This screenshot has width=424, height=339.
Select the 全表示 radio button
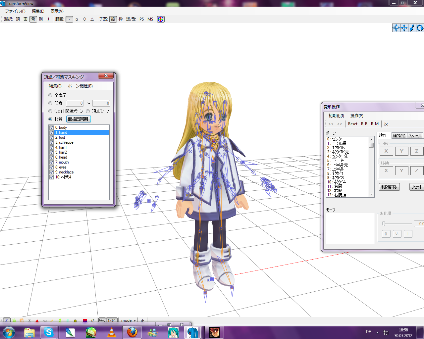50,95
